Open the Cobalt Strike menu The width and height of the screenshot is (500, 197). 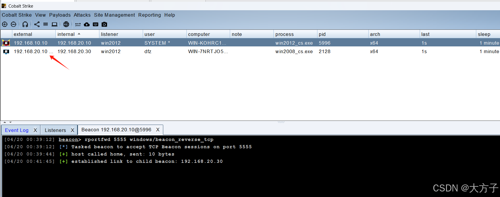point(17,15)
